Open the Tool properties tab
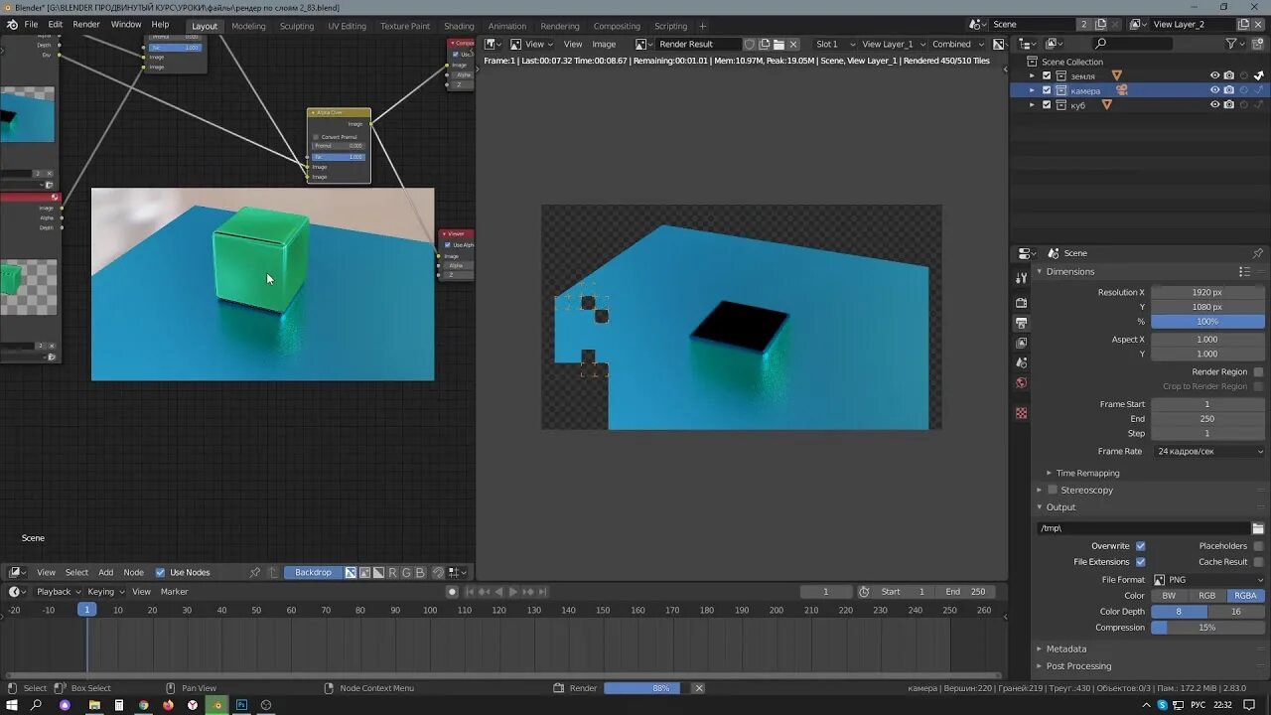 click(x=1022, y=279)
